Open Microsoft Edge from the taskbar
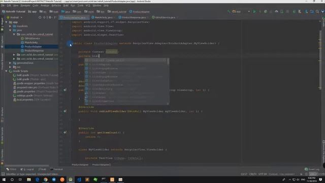 point(37,179)
